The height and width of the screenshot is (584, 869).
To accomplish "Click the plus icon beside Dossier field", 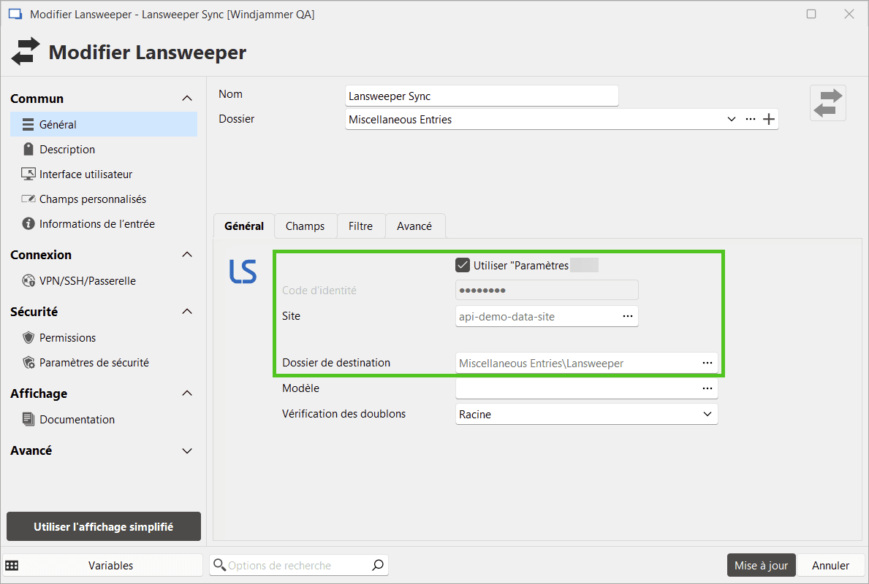I will tap(769, 120).
